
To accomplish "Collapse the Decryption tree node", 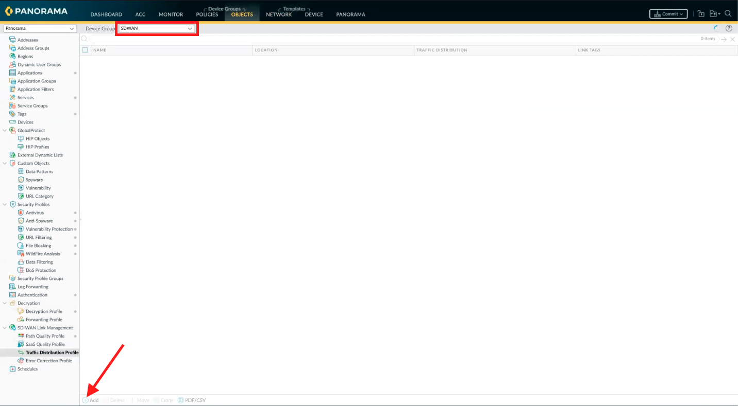I will [x=5, y=303].
